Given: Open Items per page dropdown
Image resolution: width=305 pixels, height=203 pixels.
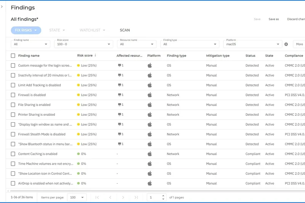Looking at the screenshot, I should [77, 197].
